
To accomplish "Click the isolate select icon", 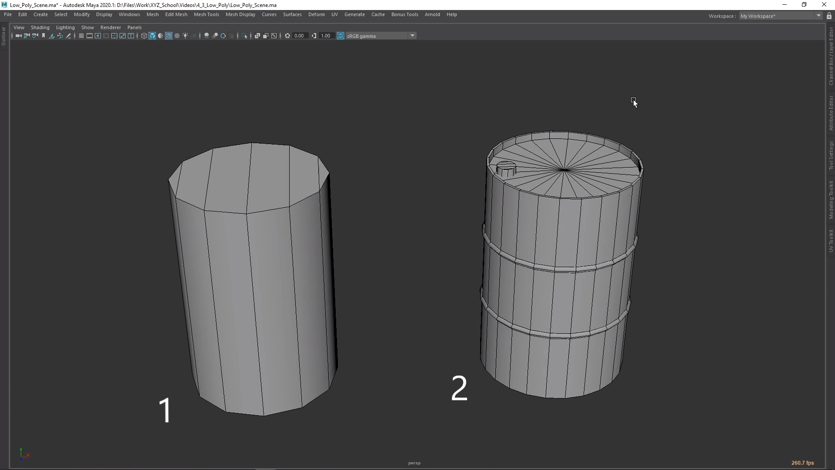I will [x=244, y=36].
